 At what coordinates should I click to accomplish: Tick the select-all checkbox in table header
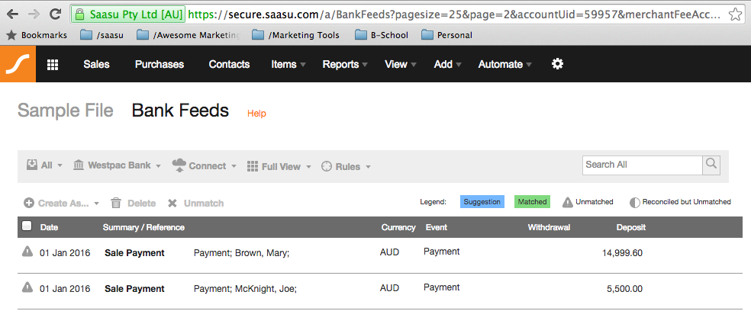click(x=27, y=226)
